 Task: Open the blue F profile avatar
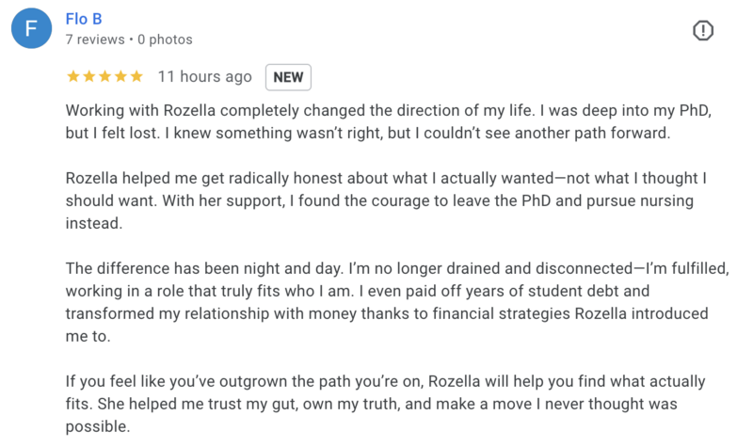point(32,28)
